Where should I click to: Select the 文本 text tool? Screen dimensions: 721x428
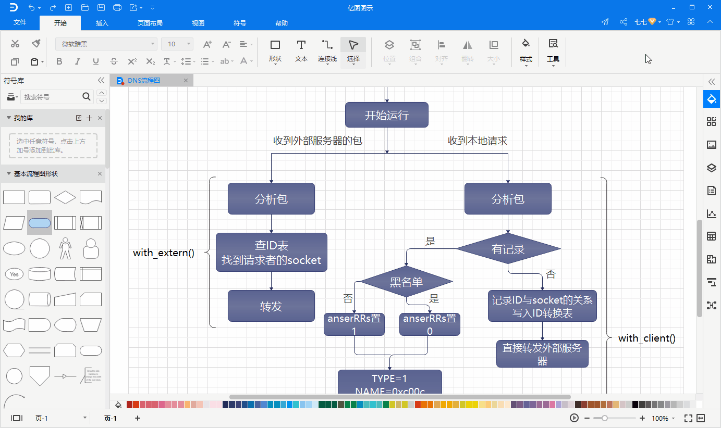301,52
